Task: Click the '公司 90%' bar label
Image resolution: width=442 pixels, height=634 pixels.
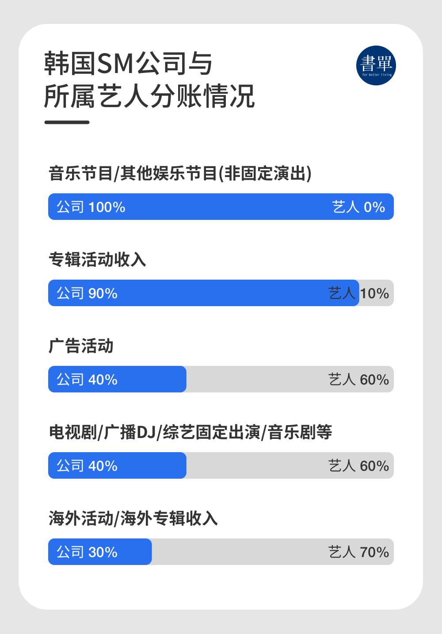Action: pos(87,293)
